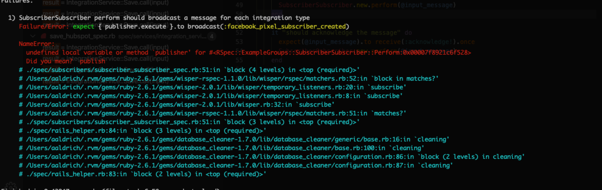Viewport: 602px width, 190px height.
Task: Click subscriber_subscriber_spec.rb:51 "block (3 levels)" trace line
Action: [189, 122]
